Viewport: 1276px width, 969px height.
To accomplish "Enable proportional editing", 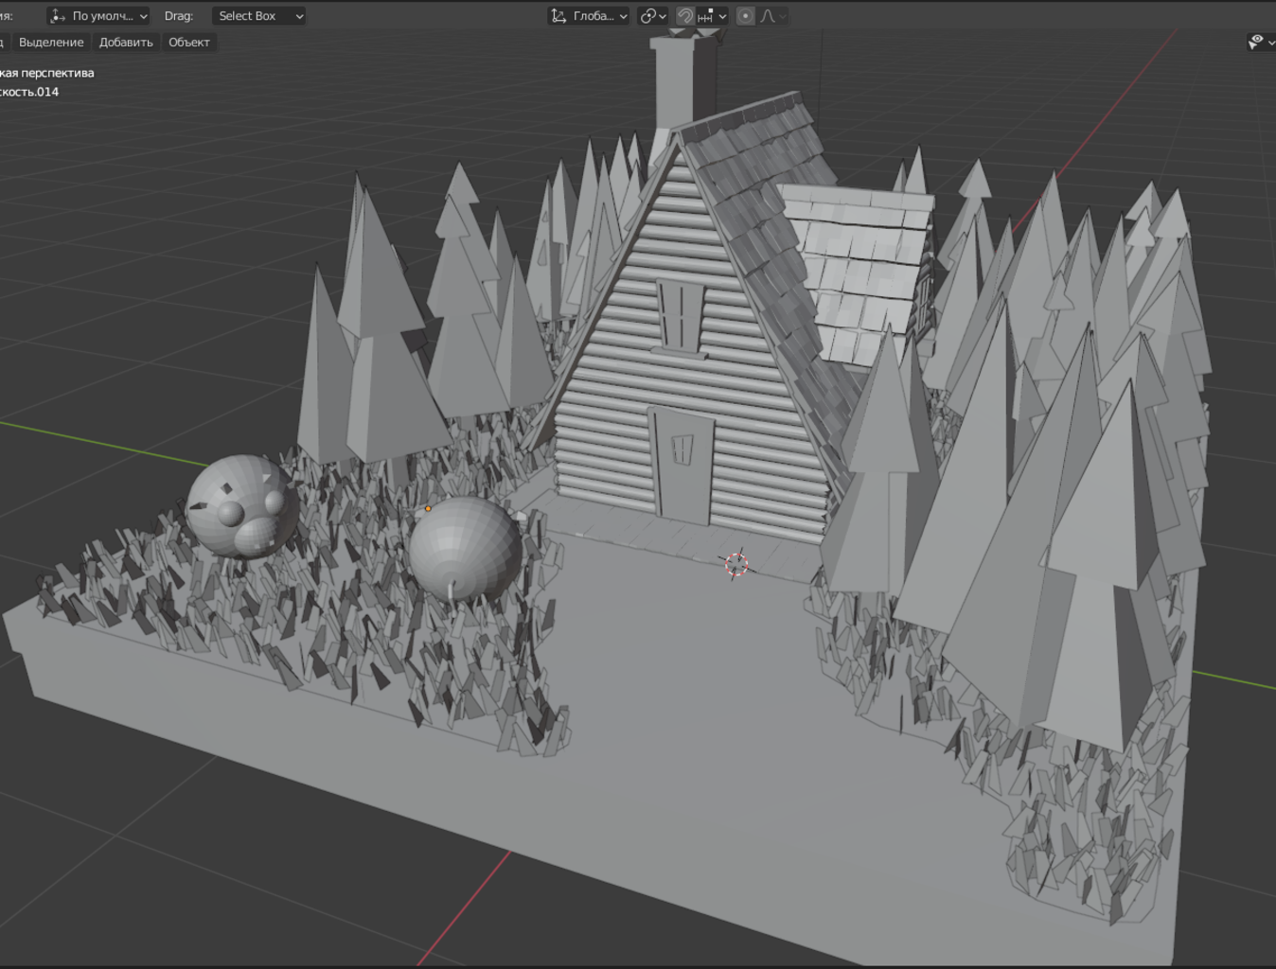I will (746, 16).
